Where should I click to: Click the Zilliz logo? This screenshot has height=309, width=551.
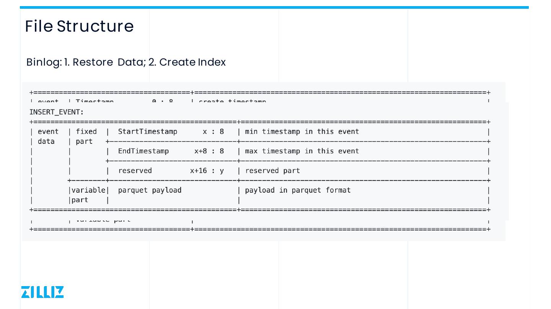point(42,292)
